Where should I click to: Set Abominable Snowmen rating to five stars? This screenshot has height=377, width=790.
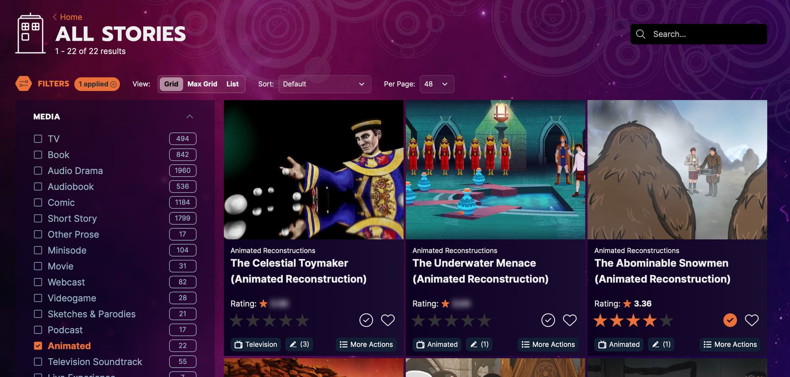(x=666, y=320)
